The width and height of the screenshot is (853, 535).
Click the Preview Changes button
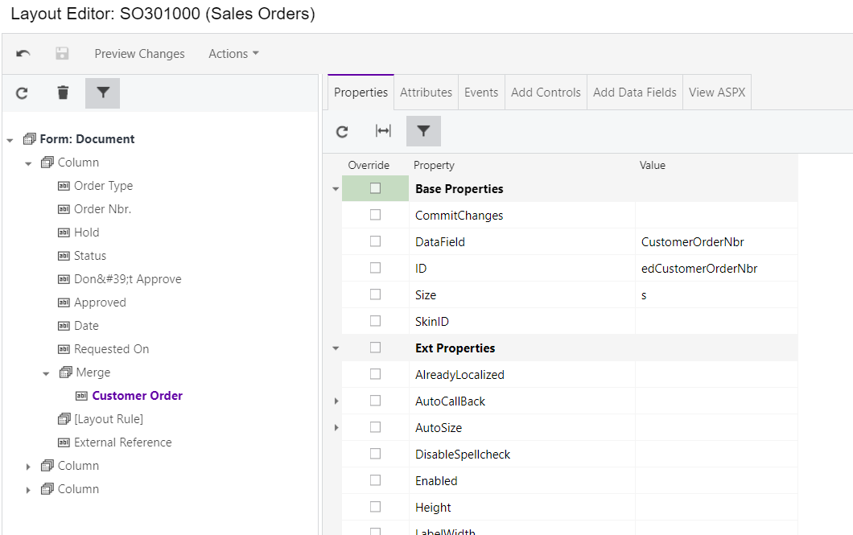[x=139, y=54]
